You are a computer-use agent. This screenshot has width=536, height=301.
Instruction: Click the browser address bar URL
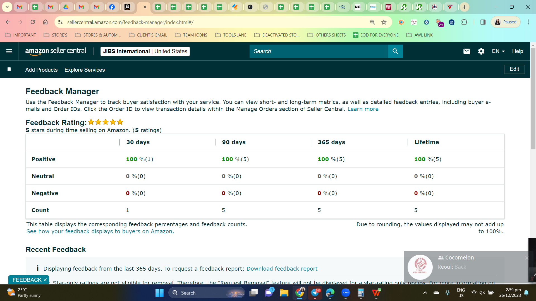pos(130,22)
